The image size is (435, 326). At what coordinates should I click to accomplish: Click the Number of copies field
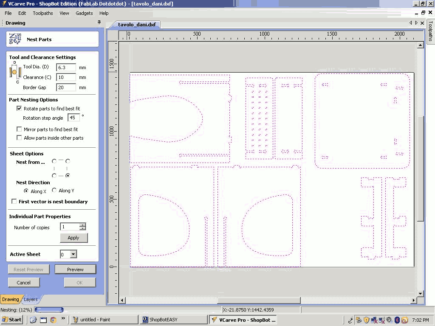pos(70,227)
